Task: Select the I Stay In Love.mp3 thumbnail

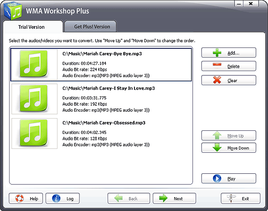Action: [x=34, y=99]
